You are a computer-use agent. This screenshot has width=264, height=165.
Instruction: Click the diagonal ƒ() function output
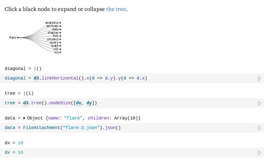38,68
